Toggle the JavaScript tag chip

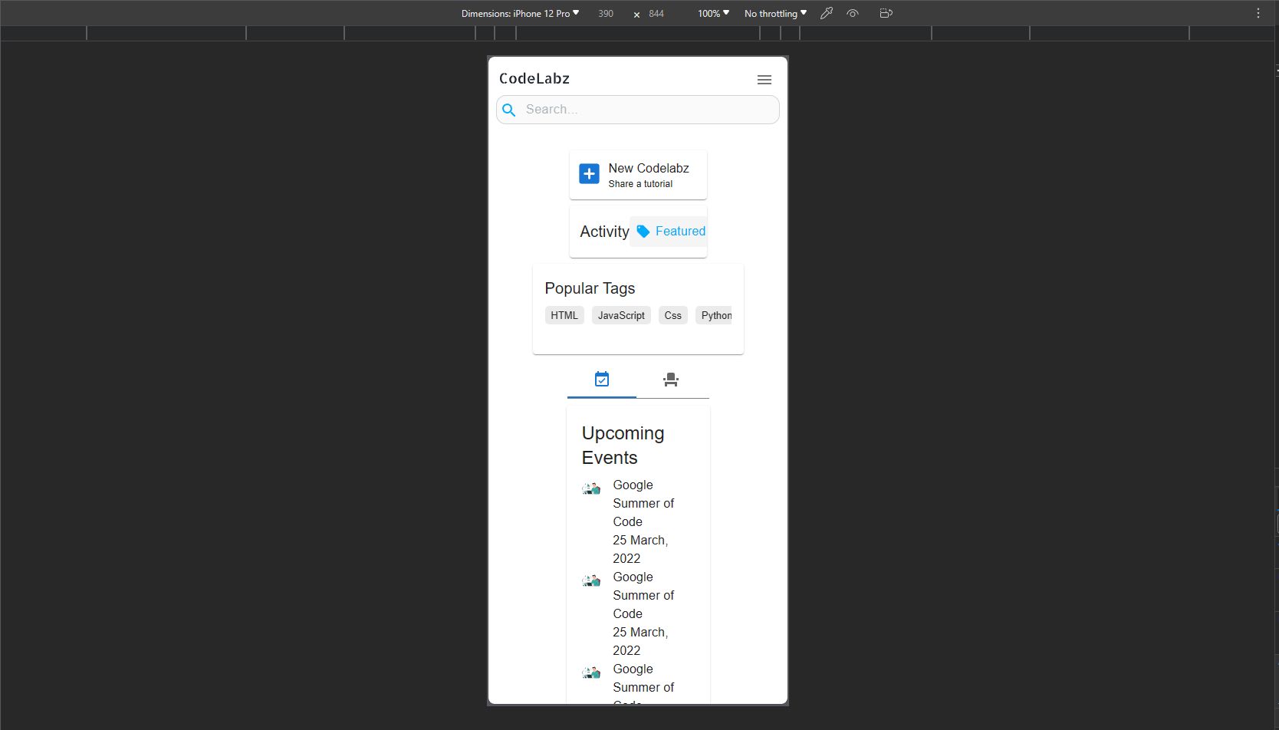pos(621,315)
